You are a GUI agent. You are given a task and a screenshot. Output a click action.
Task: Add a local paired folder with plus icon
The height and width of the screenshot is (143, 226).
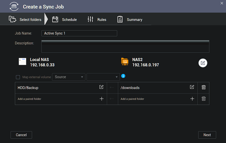click(x=102, y=99)
